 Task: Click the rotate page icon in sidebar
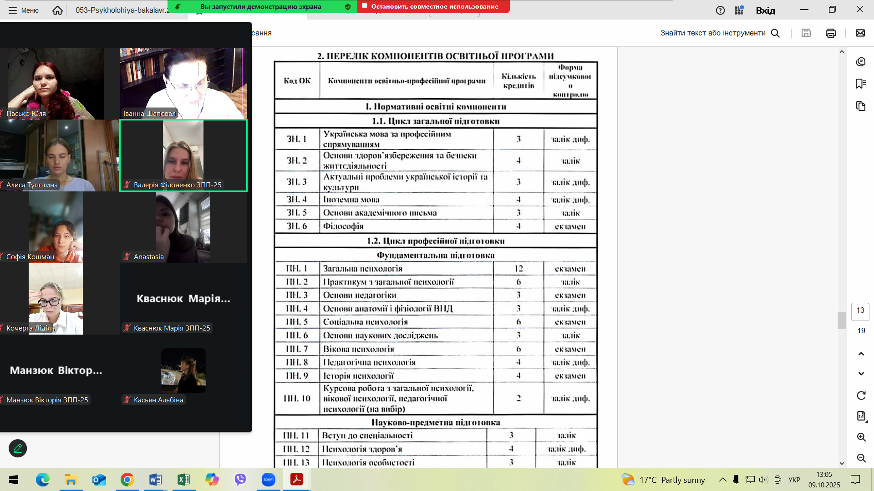pyautogui.click(x=861, y=396)
